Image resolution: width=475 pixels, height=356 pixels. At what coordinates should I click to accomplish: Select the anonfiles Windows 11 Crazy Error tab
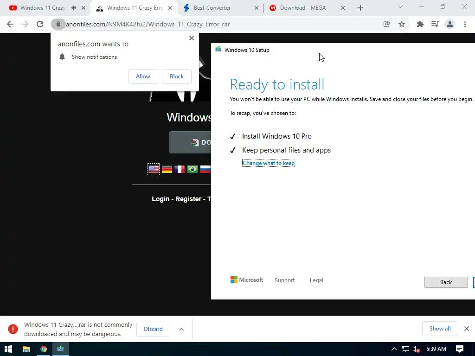point(135,8)
